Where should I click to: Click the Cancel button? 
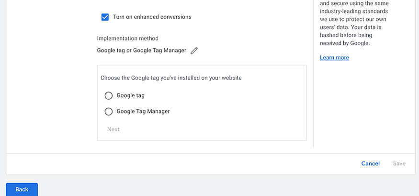[370, 164]
